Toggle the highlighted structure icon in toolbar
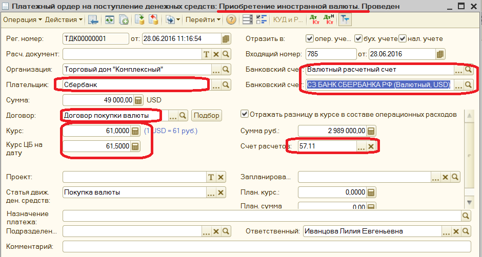 tap(345, 20)
